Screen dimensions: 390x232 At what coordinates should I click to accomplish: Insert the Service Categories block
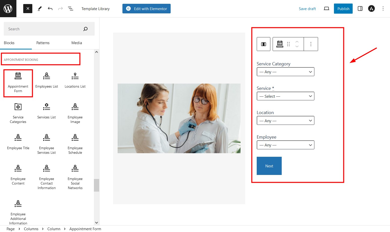pos(18,114)
